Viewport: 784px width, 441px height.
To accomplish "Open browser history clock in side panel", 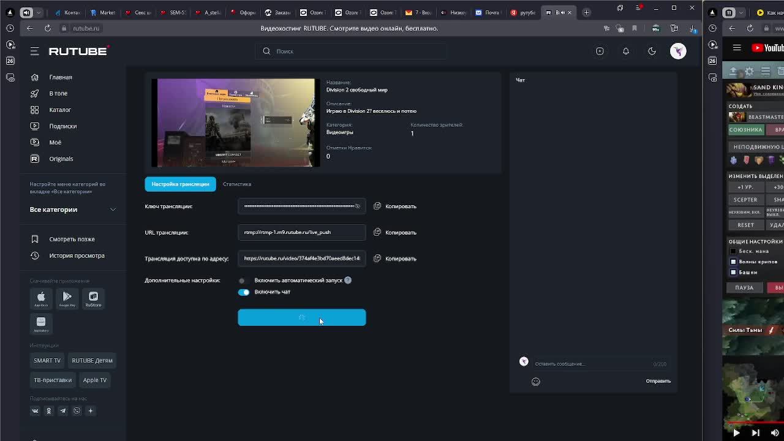I will pyautogui.click(x=10, y=28).
